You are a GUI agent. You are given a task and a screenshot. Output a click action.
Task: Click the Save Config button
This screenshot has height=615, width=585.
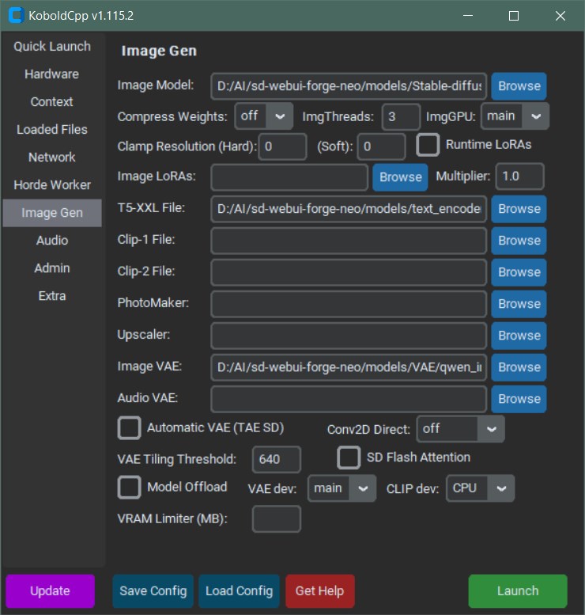click(x=153, y=591)
